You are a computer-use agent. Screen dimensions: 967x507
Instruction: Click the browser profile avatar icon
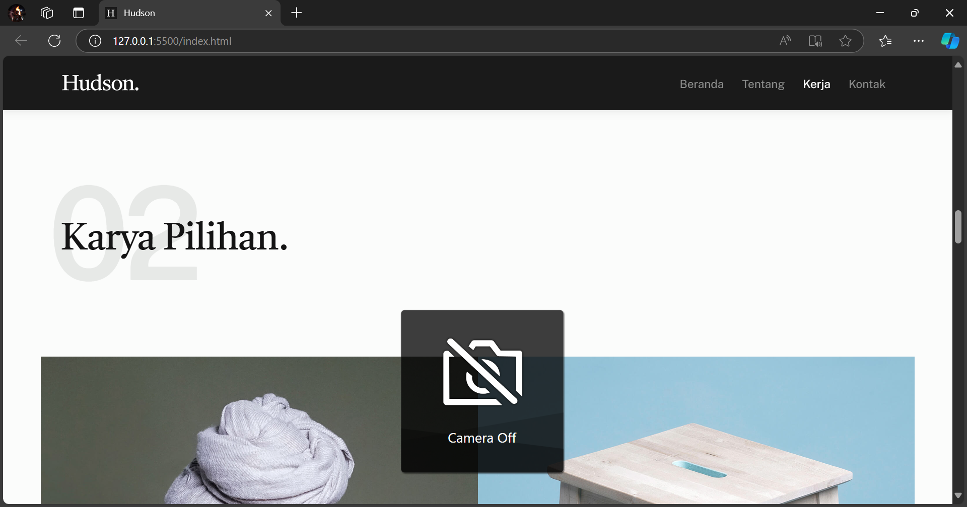[x=17, y=13]
